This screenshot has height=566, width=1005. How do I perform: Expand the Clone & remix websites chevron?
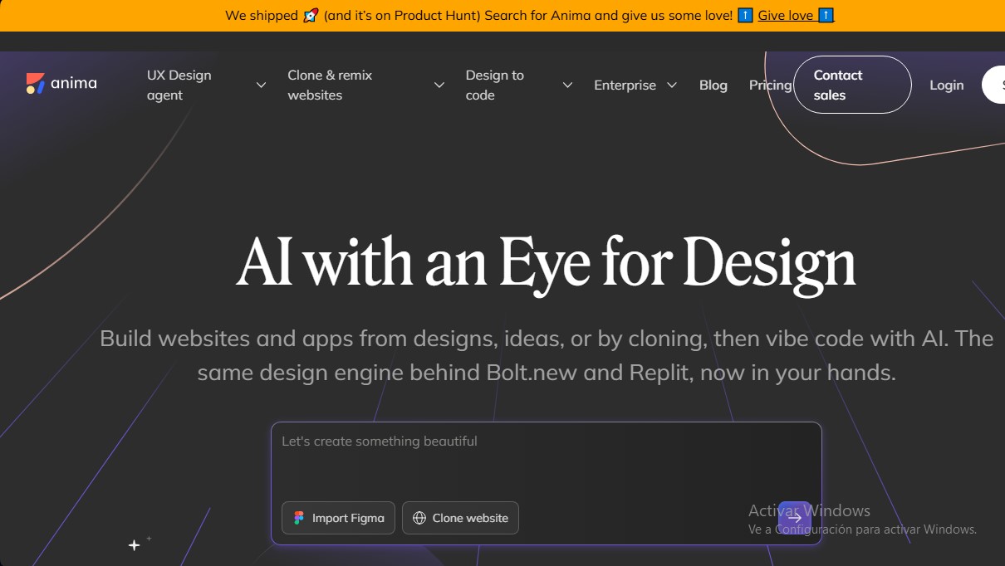click(x=439, y=85)
